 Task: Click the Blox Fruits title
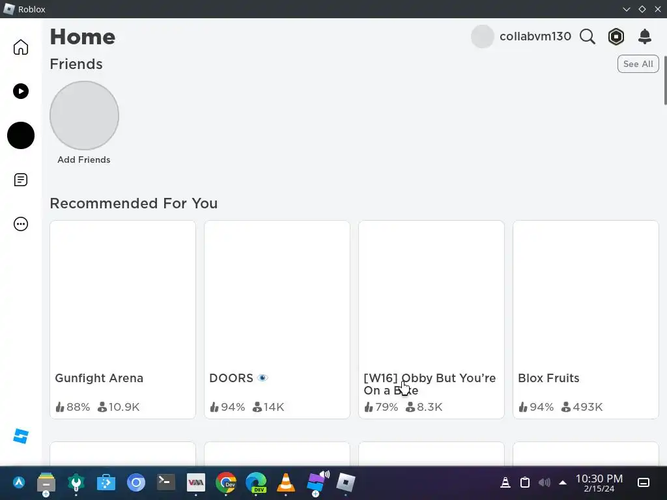pyautogui.click(x=548, y=378)
